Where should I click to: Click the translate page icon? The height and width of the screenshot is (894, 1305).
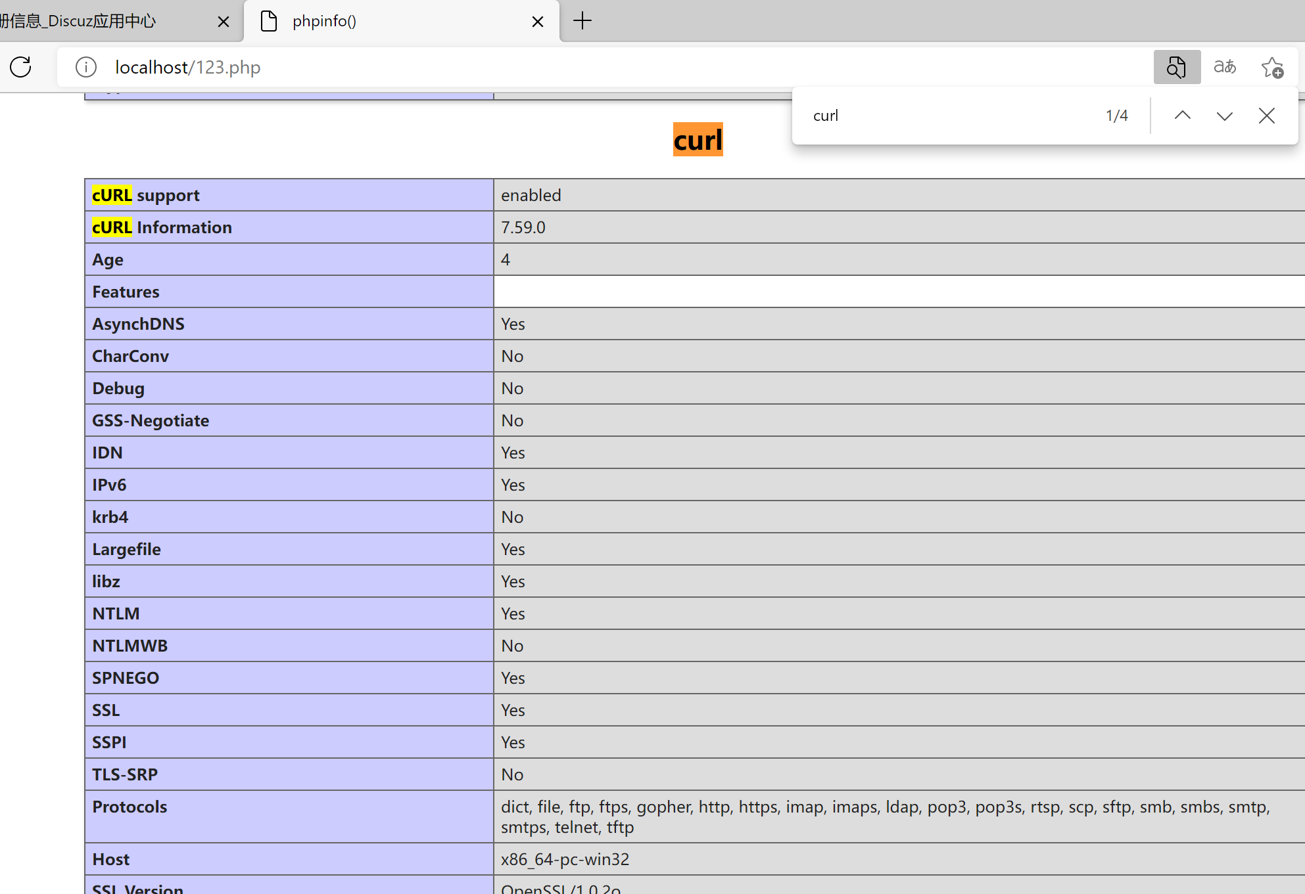click(x=1224, y=67)
